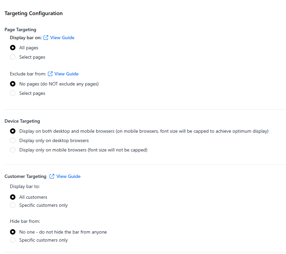Select All customers under Display bar to
Viewport: 286px width, 254px height.
click(13, 197)
